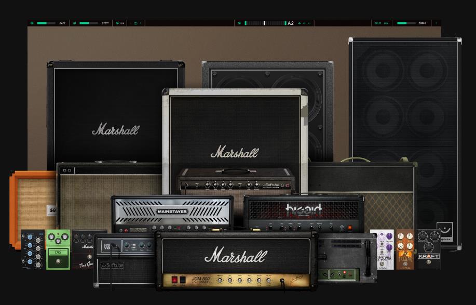Click the tuner pitch meter display
The image size is (476, 305).
265,23
